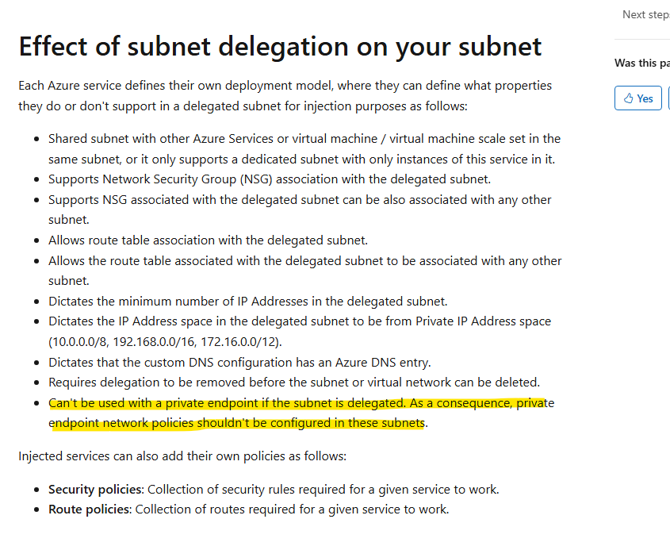Click "Allows the route table associated" bullet line
Screen dimensions: 670x546
tap(304, 271)
